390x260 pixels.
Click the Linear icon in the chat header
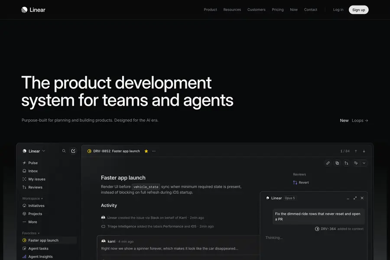click(x=267, y=198)
